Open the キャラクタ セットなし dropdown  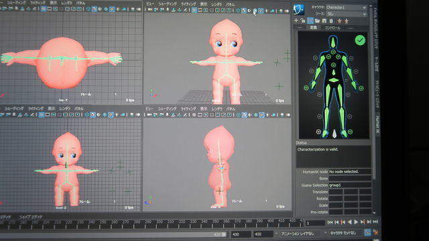point(343,233)
